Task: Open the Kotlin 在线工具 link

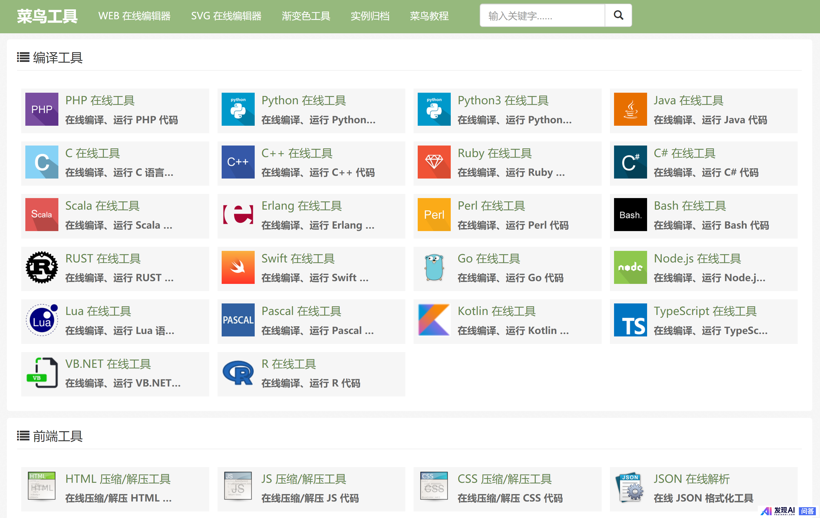Action: click(496, 311)
